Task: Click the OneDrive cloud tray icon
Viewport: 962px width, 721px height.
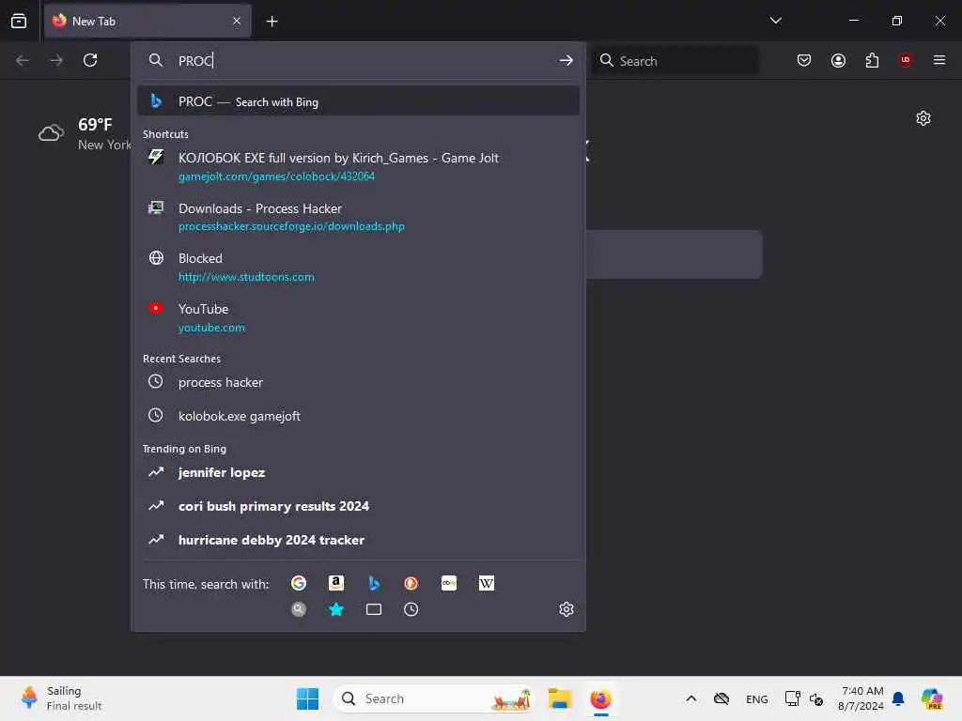Action: coord(721,698)
